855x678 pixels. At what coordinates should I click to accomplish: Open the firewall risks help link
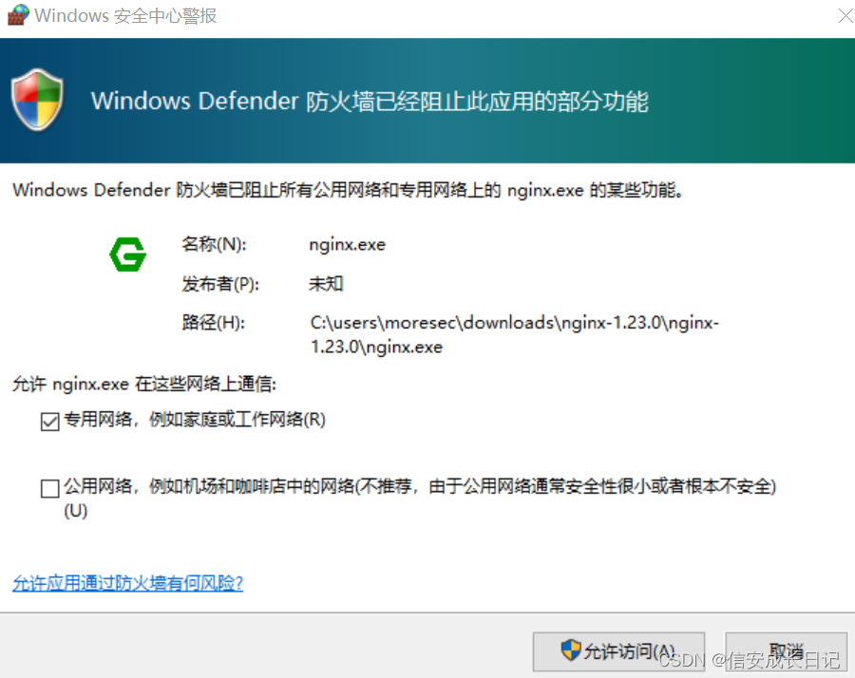(127, 583)
